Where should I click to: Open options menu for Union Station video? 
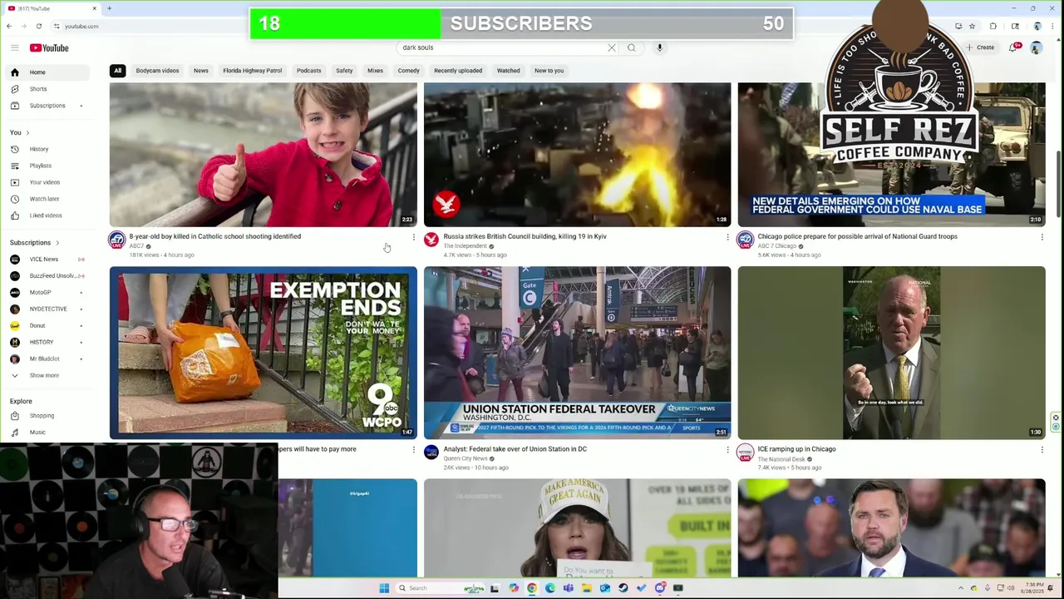[x=727, y=449]
